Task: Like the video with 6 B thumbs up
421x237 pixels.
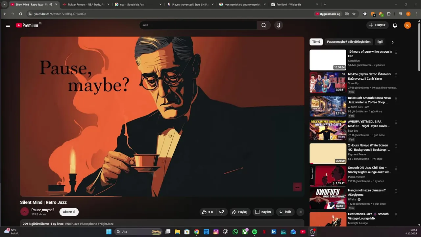Action: click(x=208, y=212)
